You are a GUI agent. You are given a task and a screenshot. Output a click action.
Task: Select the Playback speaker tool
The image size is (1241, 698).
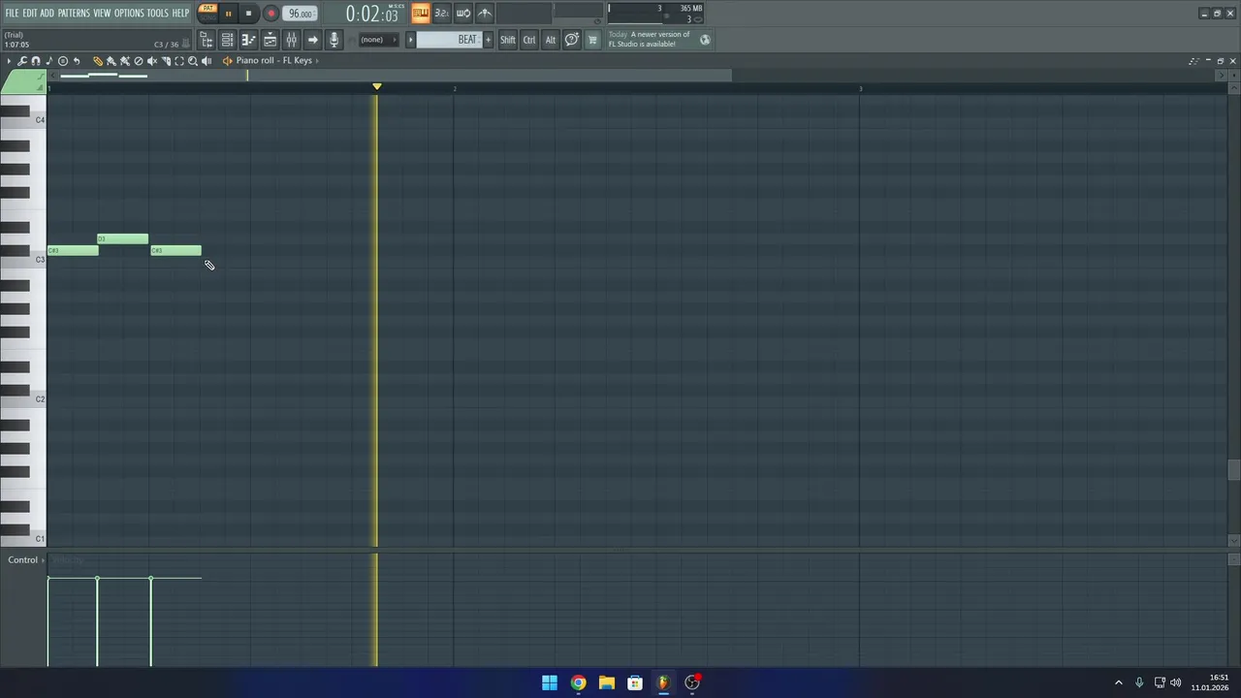tap(207, 60)
